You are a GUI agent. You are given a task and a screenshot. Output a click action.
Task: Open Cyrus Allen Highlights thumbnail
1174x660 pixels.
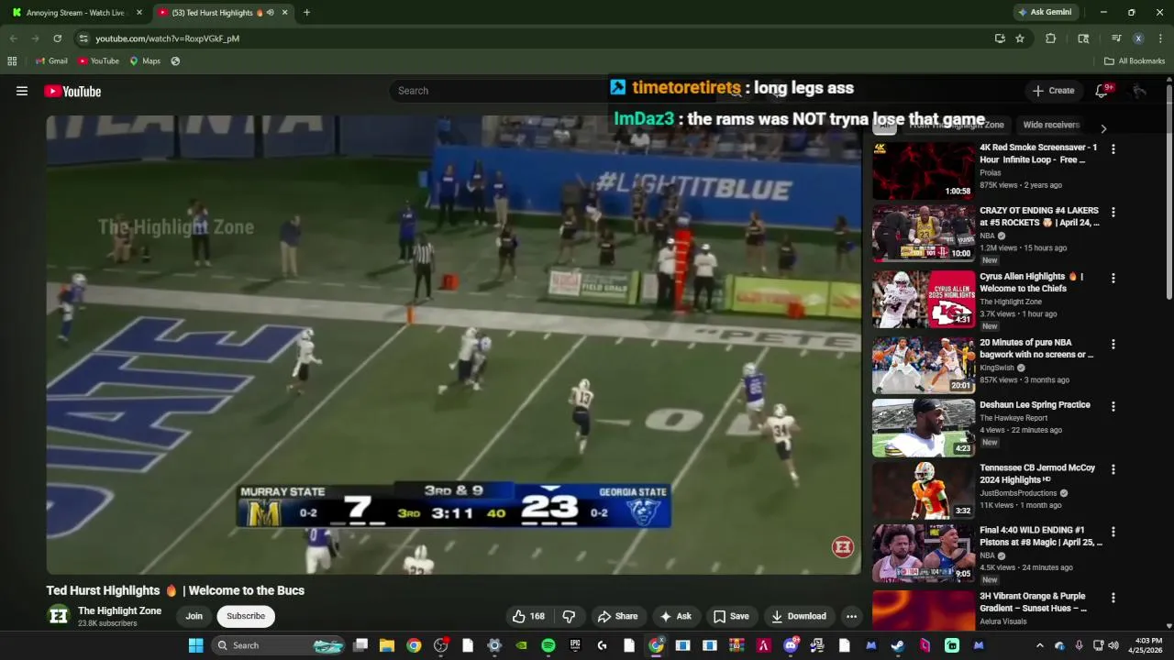[x=924, y=299]
